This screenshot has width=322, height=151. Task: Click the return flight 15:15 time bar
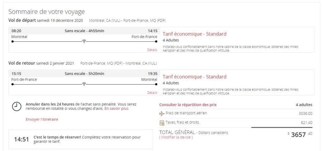(84, 73)
